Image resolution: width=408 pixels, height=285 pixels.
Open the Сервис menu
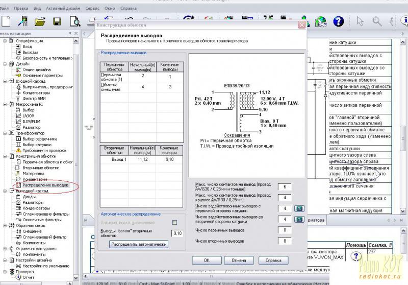pyautogui.click(x=92, y=8)
